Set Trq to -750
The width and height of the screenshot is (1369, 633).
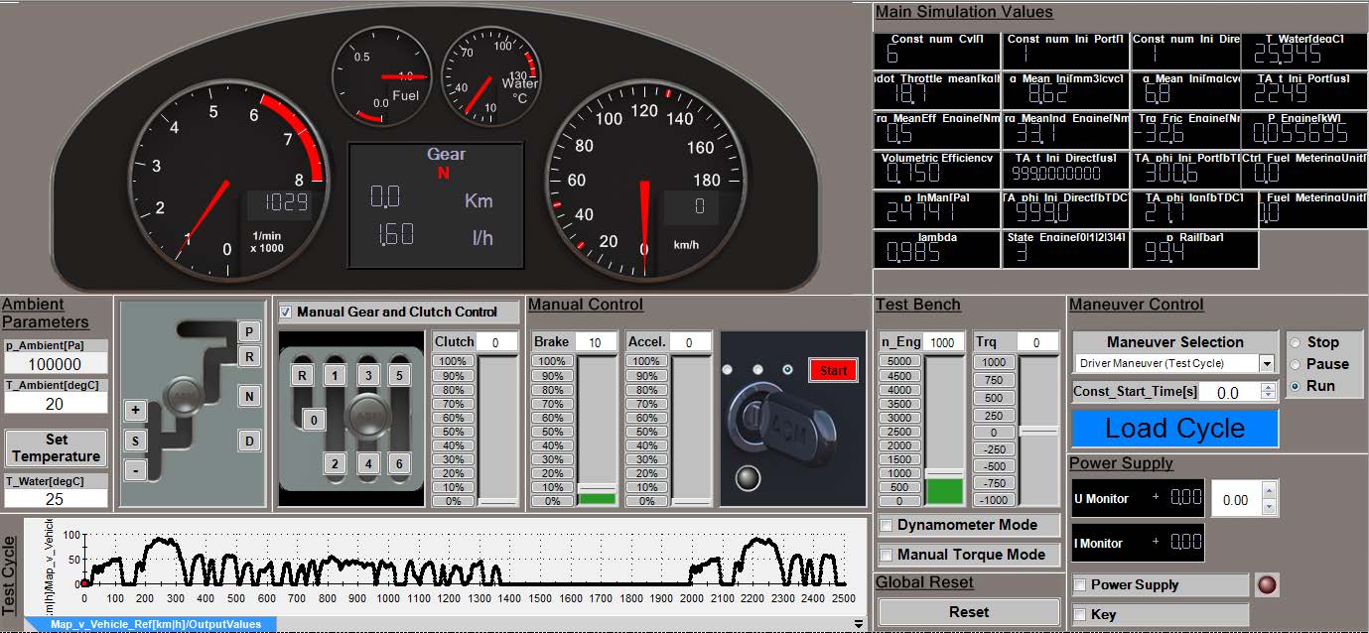point(994,483)
